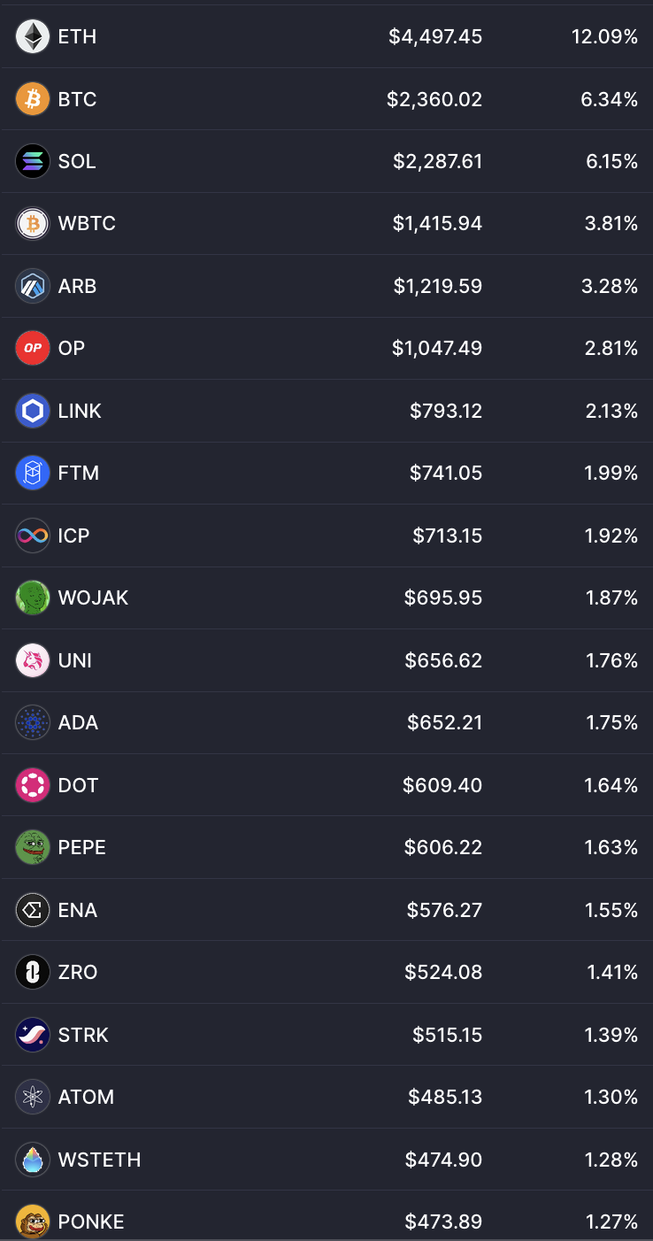Click the red Optimism OP icon
The image size is (653, 1241).
pyautogui.click(x=33, y=348)
